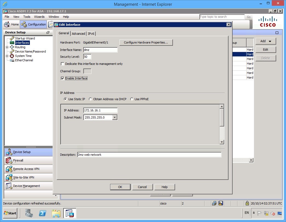Click the save-to-flash icon in the status bar
This screenshot has height=222, width=286.
(x=221, y=203)
